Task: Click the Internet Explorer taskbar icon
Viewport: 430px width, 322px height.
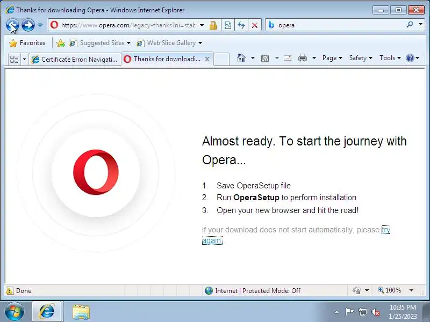Action: click(x=47, y=311)
